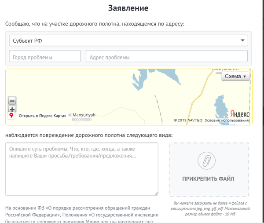Open the Субъект РФ dropdown arrow
264x223 pixels.
coord(242,41)
